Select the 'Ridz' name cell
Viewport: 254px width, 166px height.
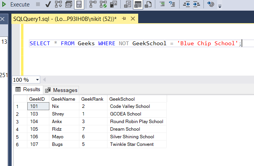pyautogui.click(x=64, y=129)
